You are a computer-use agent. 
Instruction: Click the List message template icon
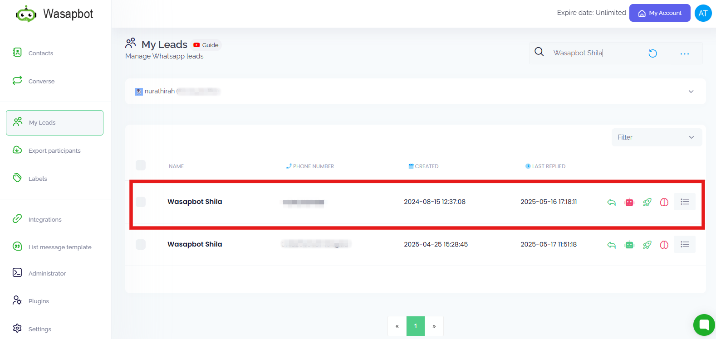[x=17, y=247]
